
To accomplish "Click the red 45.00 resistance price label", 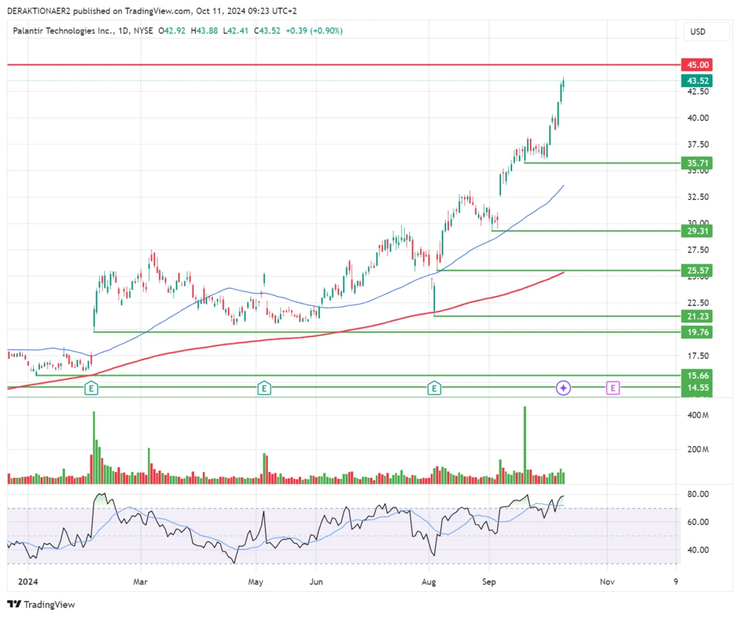I will (x=697, y=64).
